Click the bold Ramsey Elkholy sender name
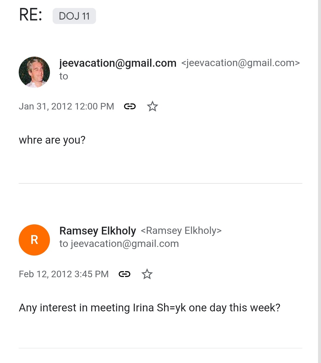Screen dimensions: 321x363 point(97,231)
